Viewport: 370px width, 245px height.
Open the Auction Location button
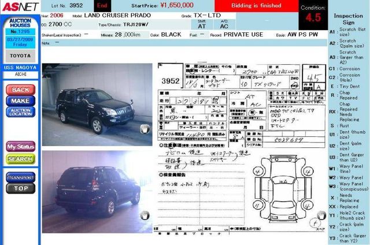21,112
